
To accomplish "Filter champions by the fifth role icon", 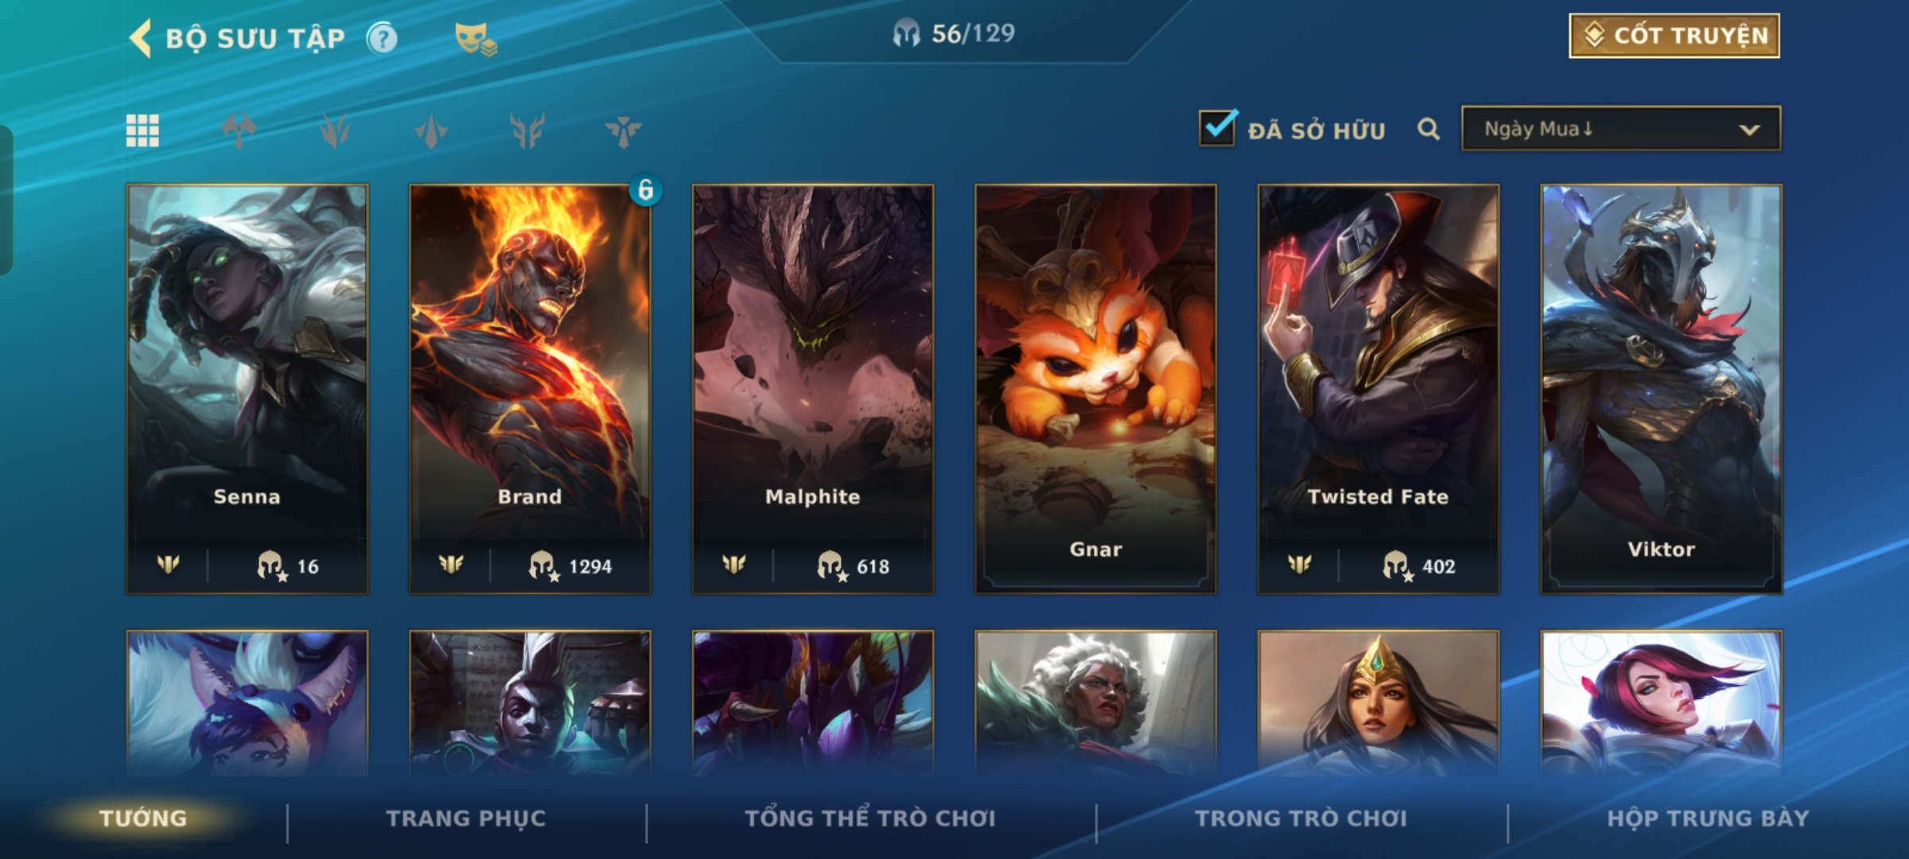I will [x=623, y=130].
